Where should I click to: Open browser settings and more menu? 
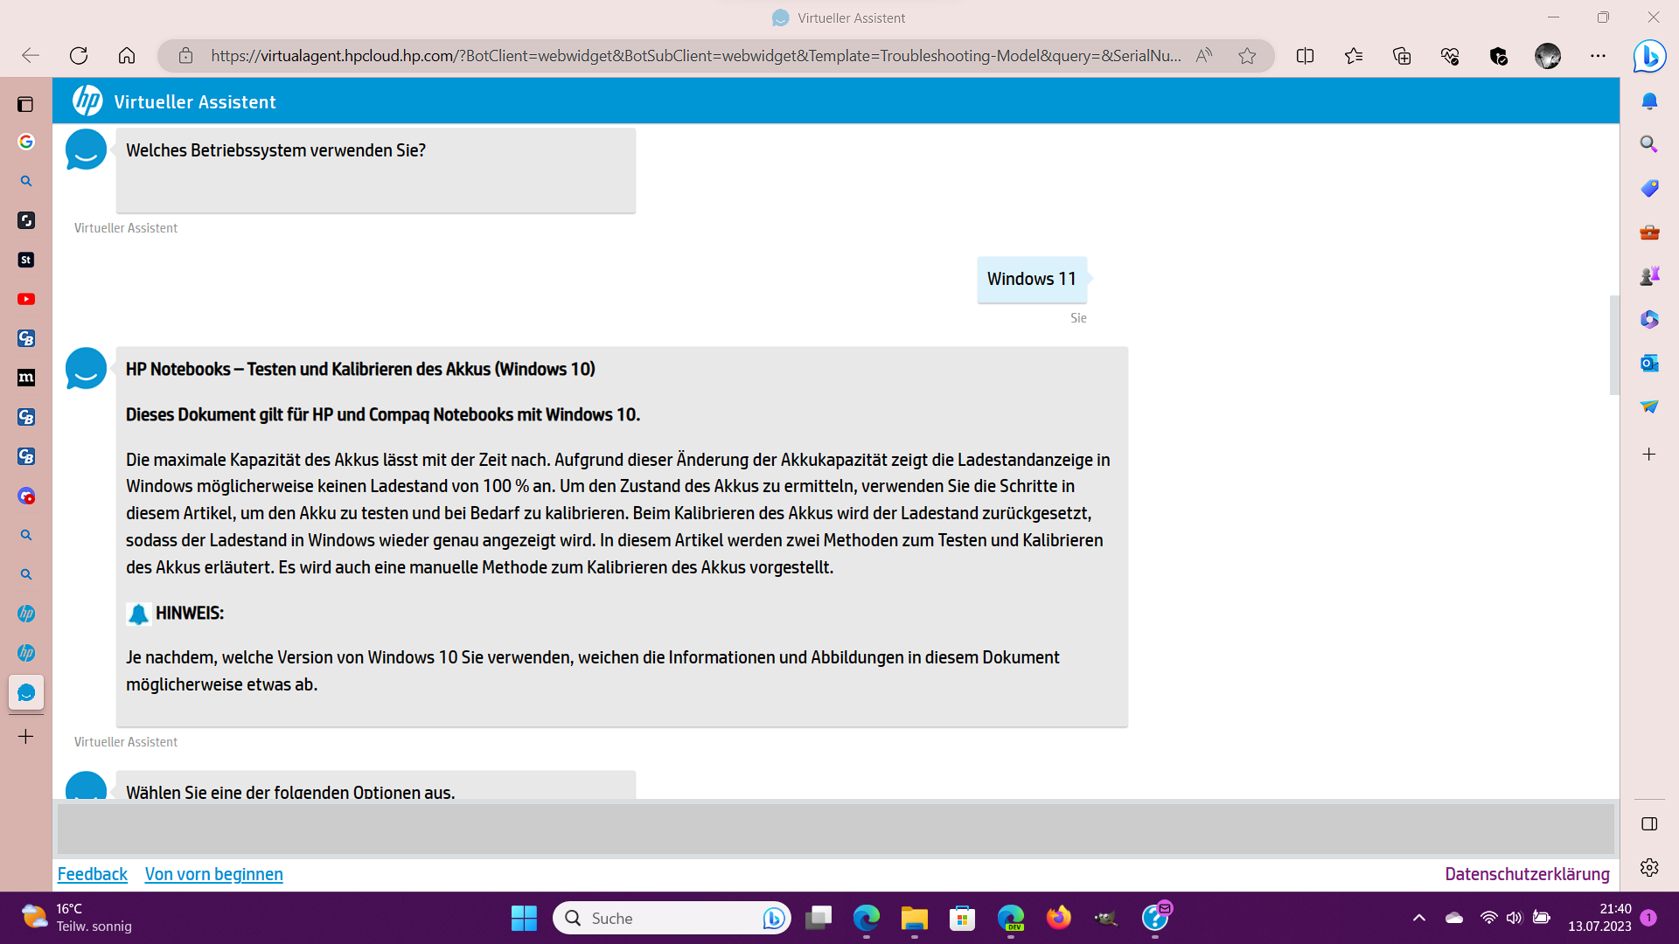1598,56
